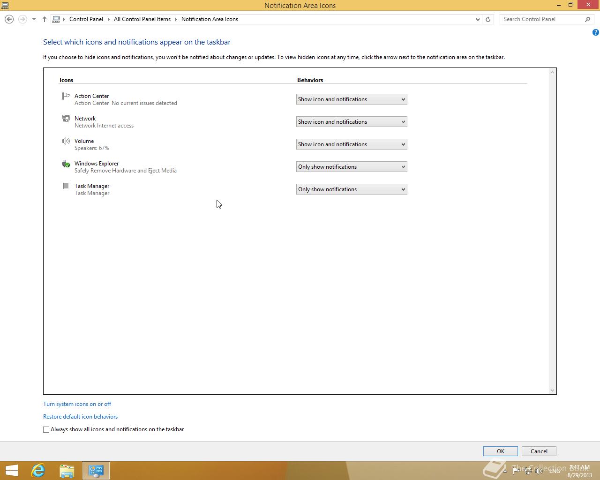600x480 pixels.
Task: Open Help with the blue question mark
Action: pyautogui.click(x=595, y=32)
